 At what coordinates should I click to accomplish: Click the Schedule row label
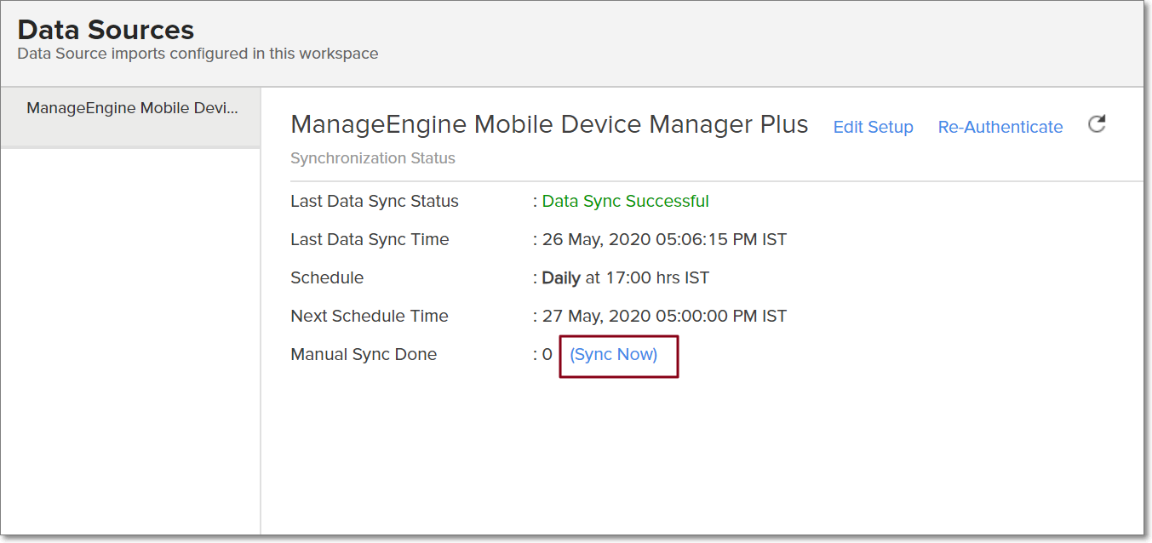tap(327, 277)
